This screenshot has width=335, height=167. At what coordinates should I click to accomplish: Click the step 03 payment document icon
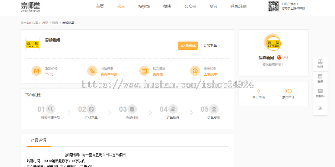(132, 109)
